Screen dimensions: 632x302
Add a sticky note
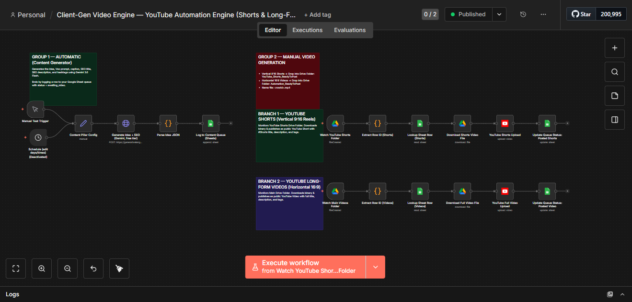pos(615,96)
